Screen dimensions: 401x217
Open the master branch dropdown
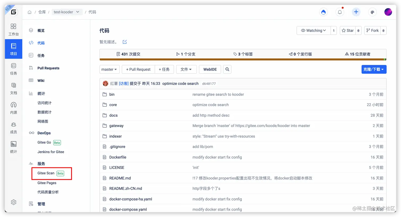tap(109, 69)
